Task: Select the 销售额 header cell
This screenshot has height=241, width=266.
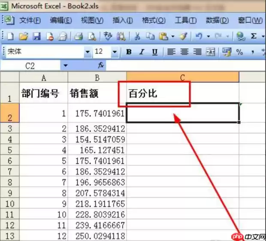Action: tap(97, 93)
